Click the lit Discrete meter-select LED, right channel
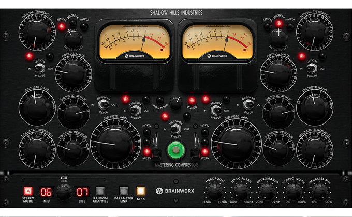This screenshot has width=352, height=217. click(x=279, y=23)
